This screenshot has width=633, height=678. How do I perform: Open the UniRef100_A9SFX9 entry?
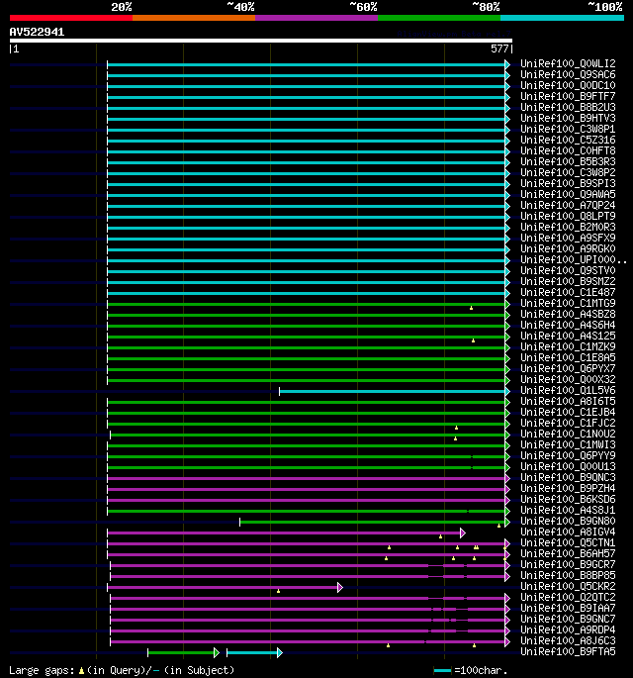tap(568, 238)
